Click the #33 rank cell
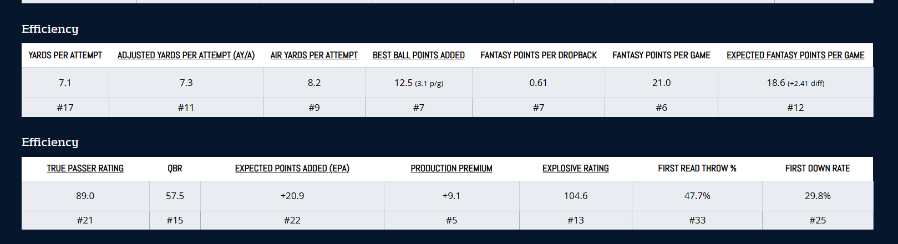Screen dimensions: 898x244 coord(697,220)
